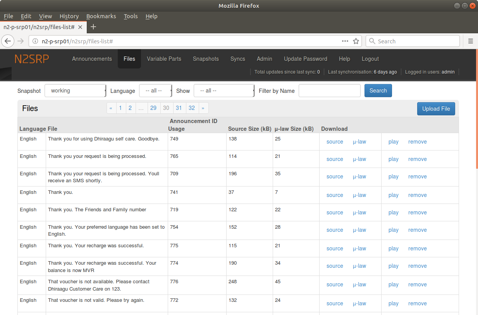Open the site information icon in the address bar

(35, 41)
